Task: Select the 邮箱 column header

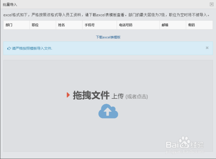Action: coord(173,25)
